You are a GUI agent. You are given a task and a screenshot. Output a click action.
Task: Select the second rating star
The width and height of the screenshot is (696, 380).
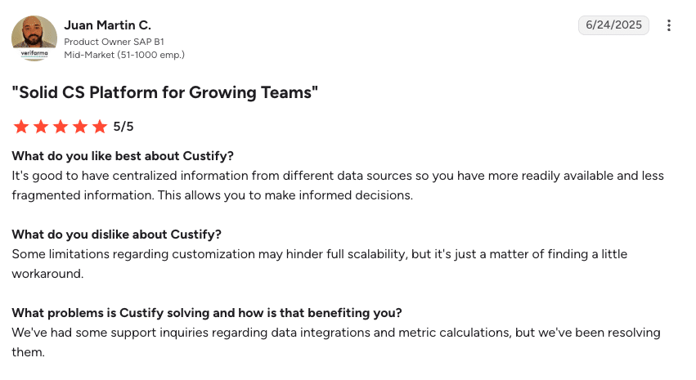(41, 127)
